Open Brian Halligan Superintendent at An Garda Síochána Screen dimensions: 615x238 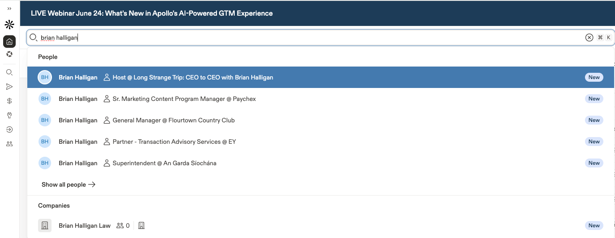(x=320, y=163)
